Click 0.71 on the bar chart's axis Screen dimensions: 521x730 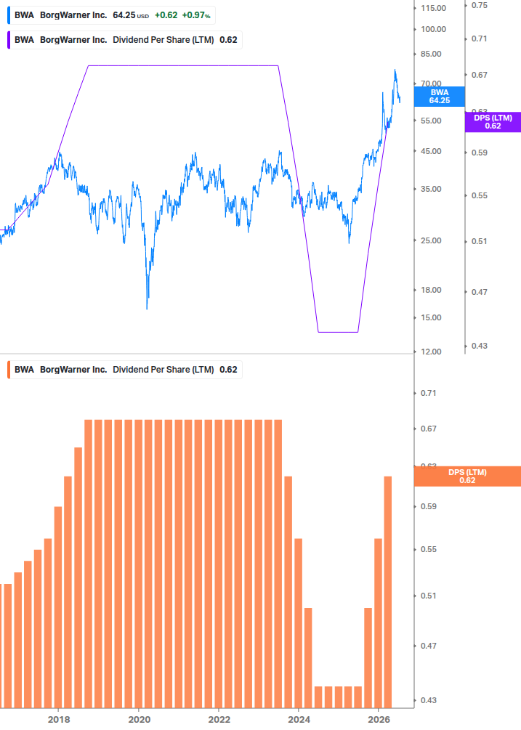coord(429,393)
